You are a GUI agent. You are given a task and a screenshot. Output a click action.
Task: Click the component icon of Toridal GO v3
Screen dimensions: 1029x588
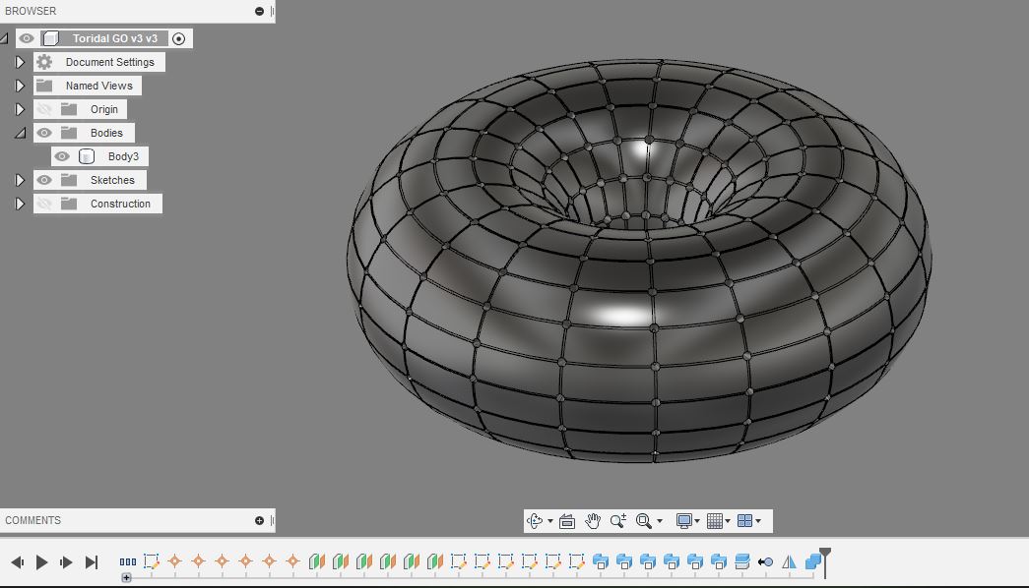pyautogui.click(x=51, y=38)
